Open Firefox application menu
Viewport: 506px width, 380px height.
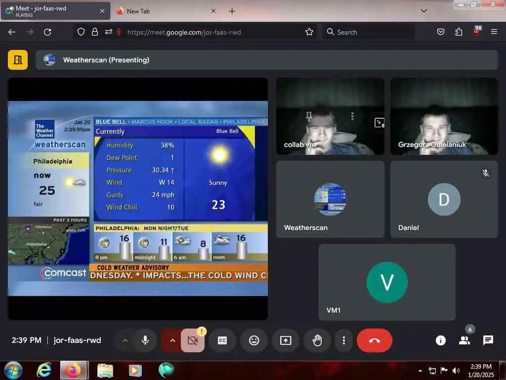[x=494, y=32]
